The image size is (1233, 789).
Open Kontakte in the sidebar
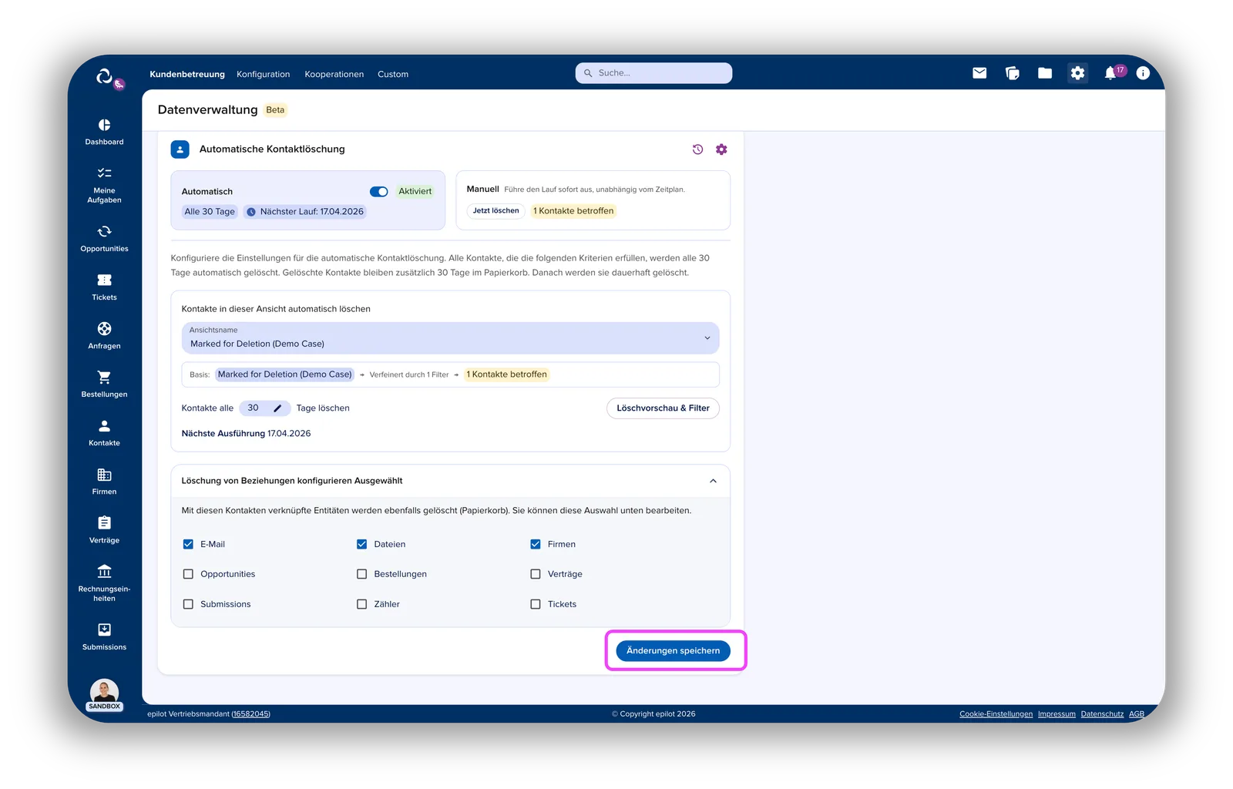(104, 433)
